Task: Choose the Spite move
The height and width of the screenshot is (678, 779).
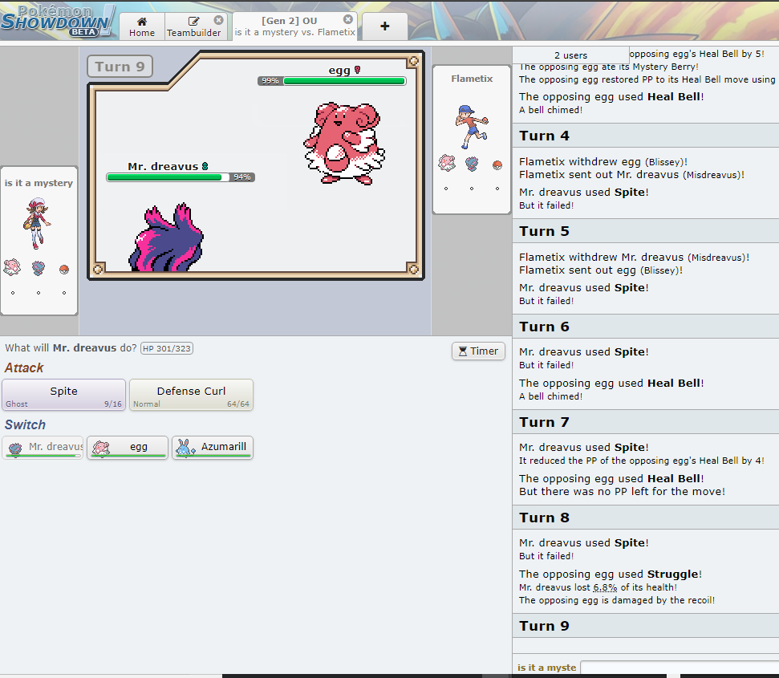Action: click(63, 395)
